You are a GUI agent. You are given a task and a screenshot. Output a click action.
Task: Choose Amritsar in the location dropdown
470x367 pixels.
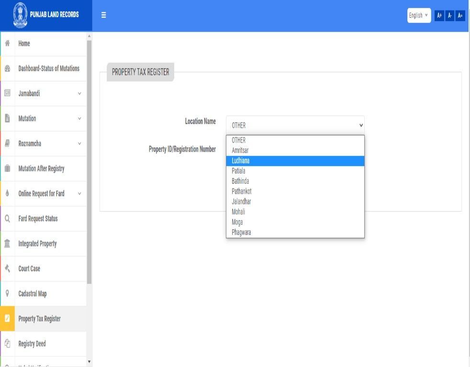(295, 150)
